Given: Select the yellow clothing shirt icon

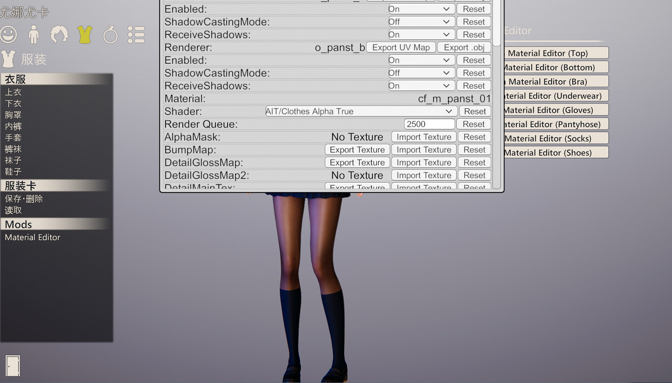Looking at the screenshot, I should [85, 34].
